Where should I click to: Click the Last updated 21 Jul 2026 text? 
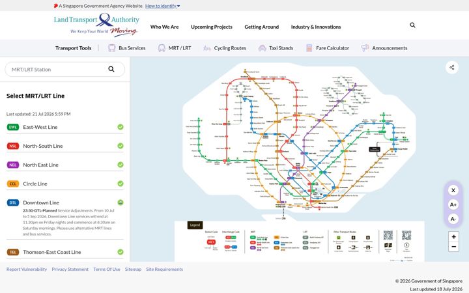[x=38, y=114]
